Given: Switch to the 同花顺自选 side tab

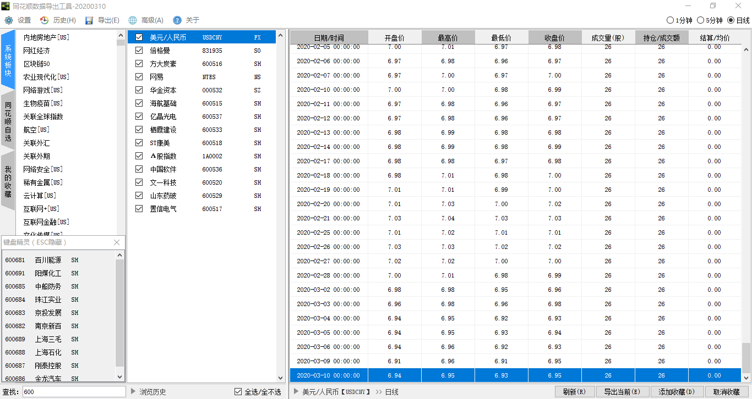Looking at the screenshot, I should 8,122.
